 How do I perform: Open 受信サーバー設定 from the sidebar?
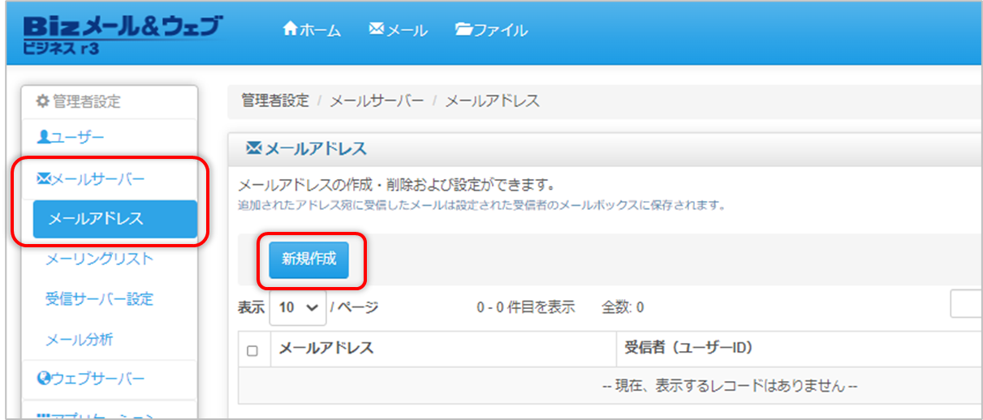(x=99, y=298)
